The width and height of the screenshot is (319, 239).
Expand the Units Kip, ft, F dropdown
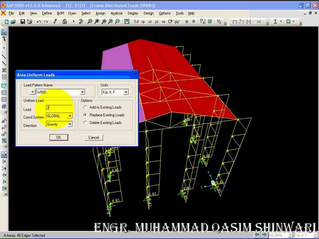(x=126, y=92)
